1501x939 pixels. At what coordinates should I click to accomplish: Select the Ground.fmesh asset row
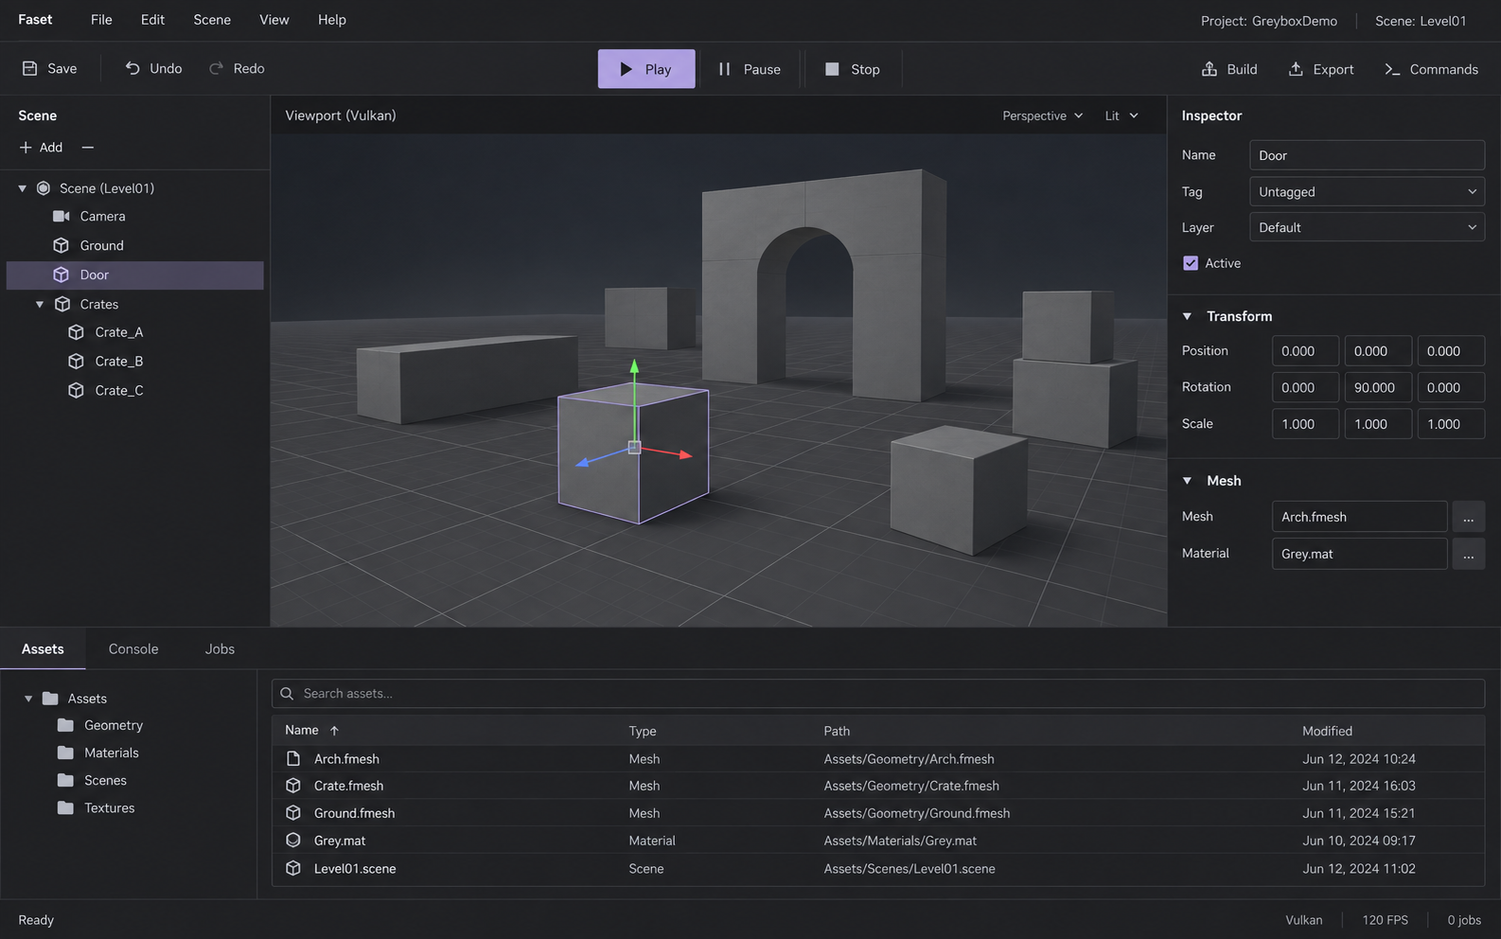(x=877, y=813)
